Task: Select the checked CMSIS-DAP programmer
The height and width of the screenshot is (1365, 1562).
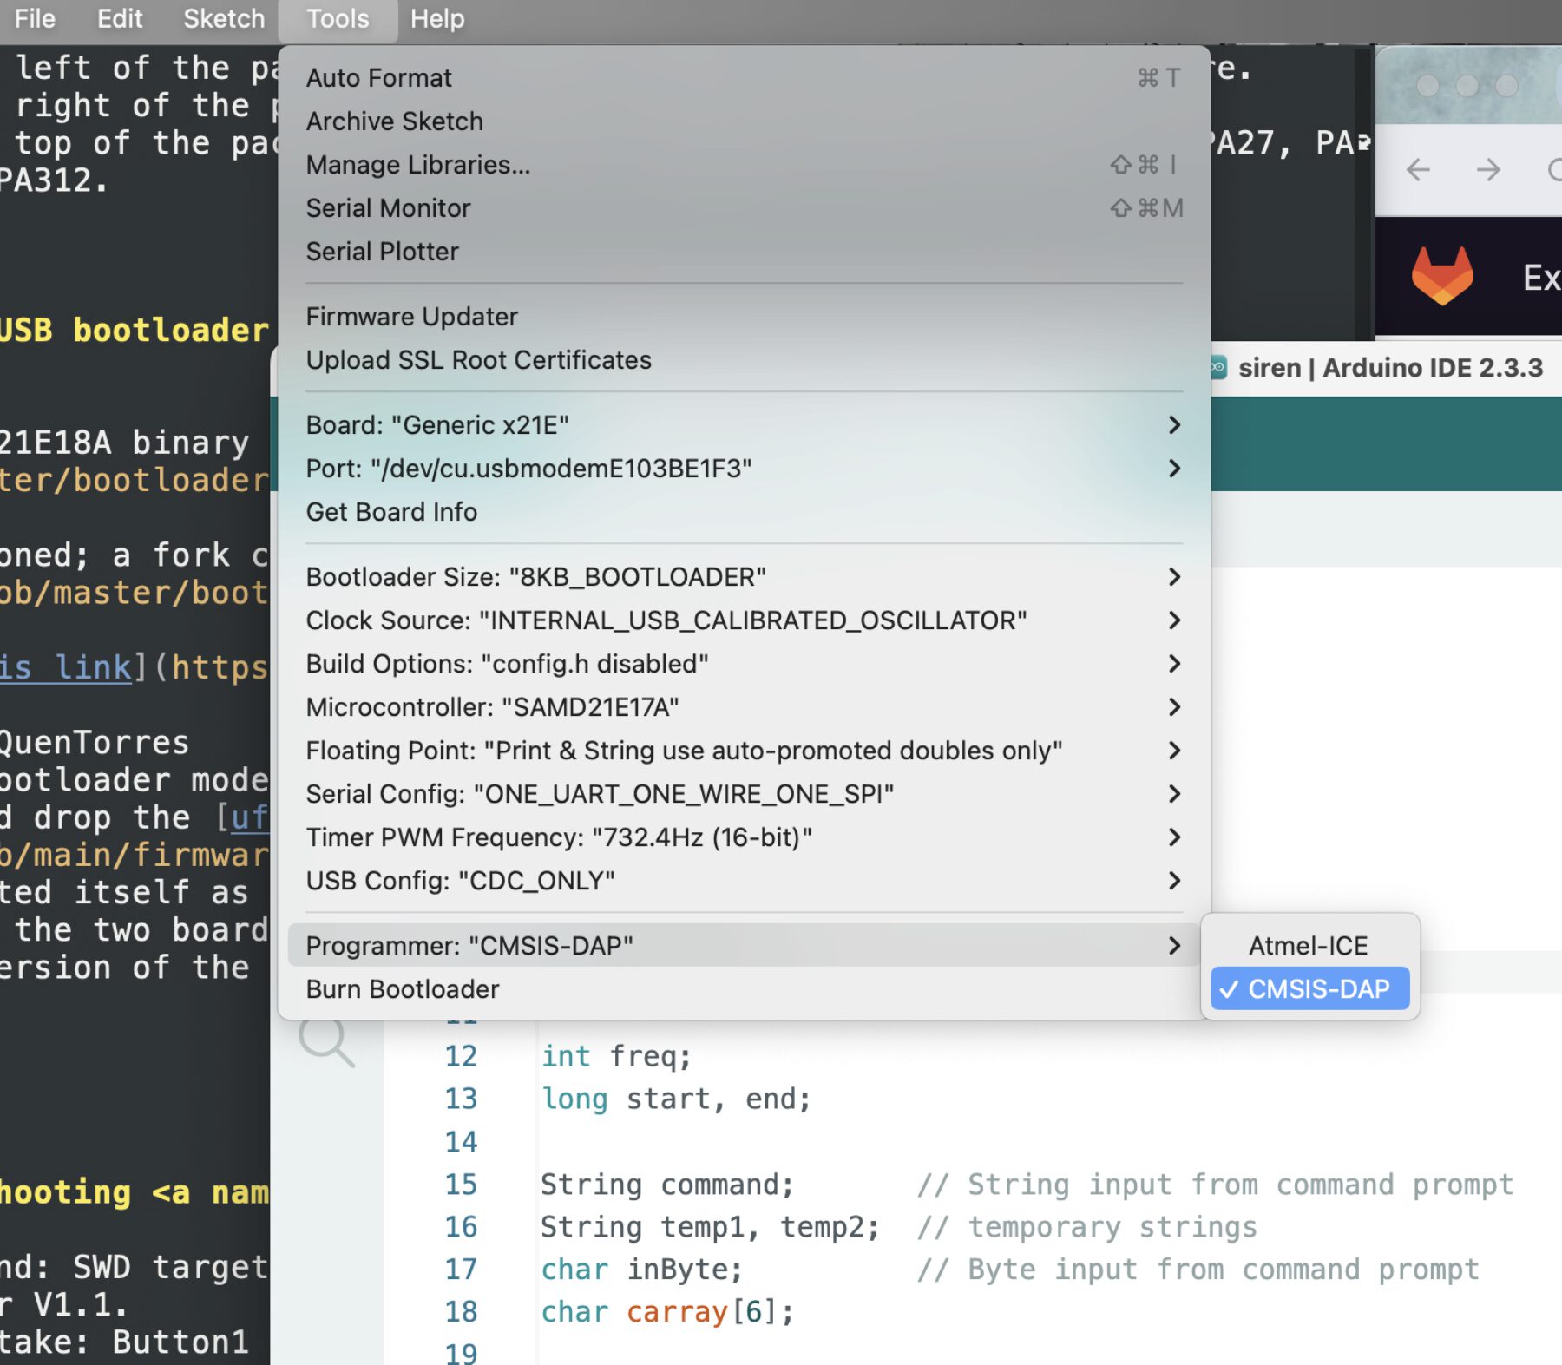Action: point(1309,989)
